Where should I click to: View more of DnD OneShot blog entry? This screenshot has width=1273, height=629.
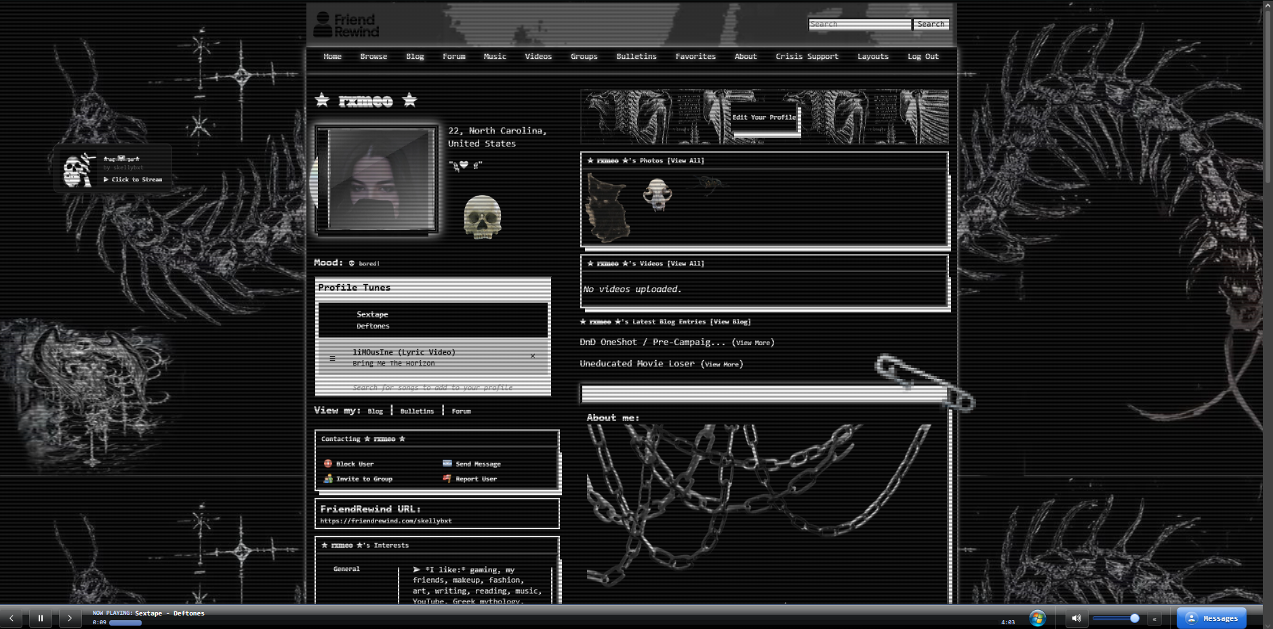point(752,343)
